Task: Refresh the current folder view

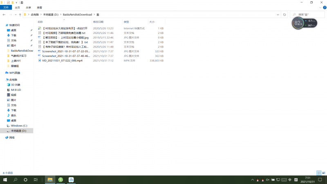Action: [284, 14]
